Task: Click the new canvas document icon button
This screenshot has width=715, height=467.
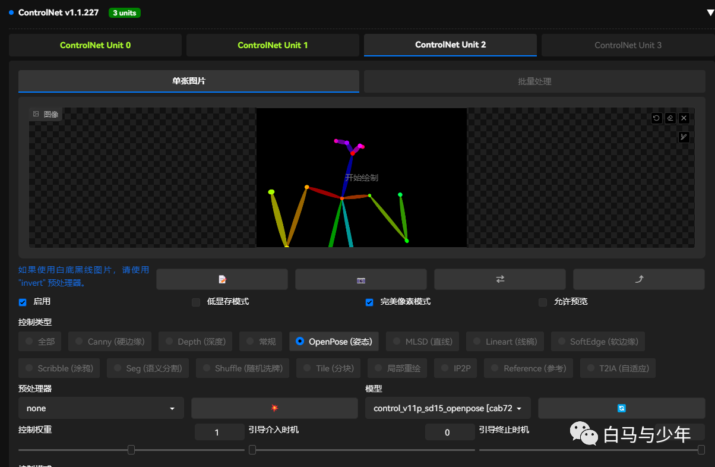Action: [222, 279]
